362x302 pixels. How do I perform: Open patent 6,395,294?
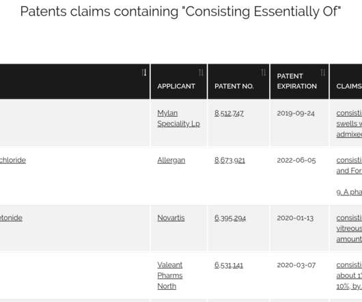[x=230, y=218]
